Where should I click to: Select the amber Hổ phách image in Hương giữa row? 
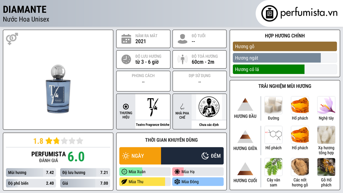[300, 135]
